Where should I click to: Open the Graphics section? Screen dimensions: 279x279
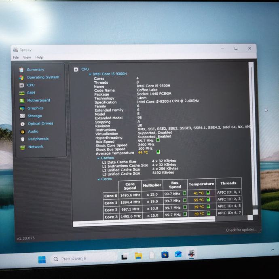pos(36,108)
